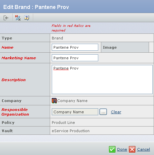Image resolution: width=154 pixels, height=155 pixels.
Task: Click the company building icon
Action: pos(54,101)
